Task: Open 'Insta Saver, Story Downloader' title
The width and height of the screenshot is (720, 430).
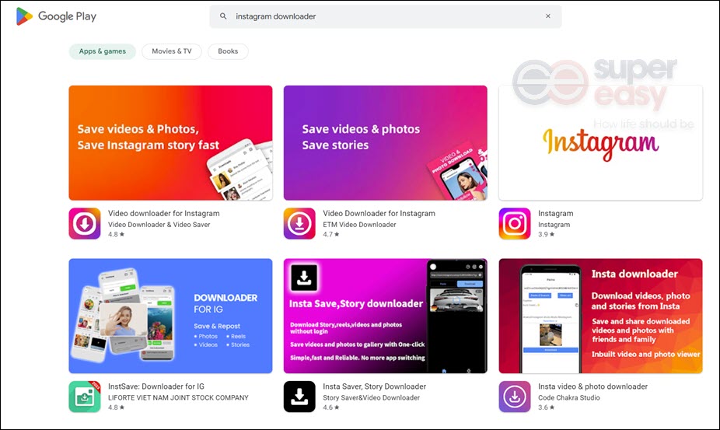Action: (x=374, y=386)
